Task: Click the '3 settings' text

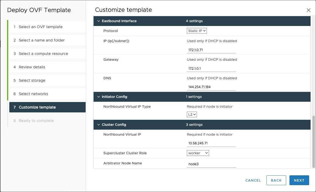Action: (x=194, y=125)
